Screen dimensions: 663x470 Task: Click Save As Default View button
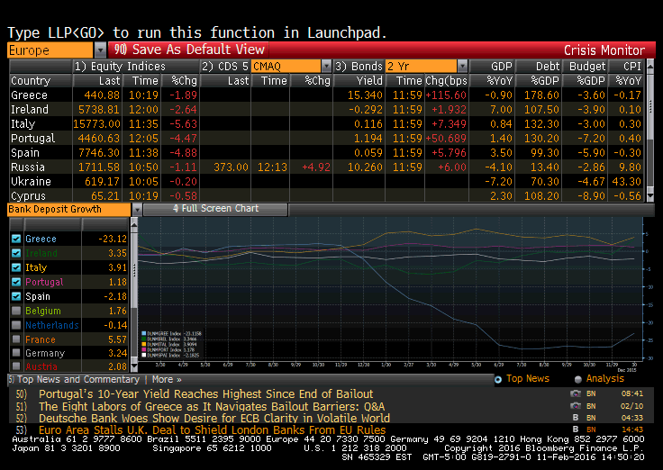click(x=189, y=50)
